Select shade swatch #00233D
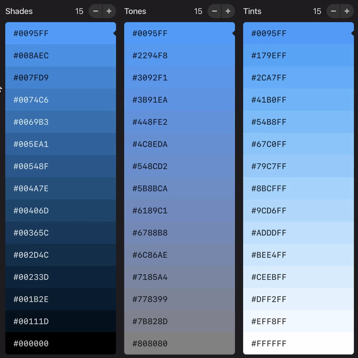358x358 pixels. (x=61, y=277)
